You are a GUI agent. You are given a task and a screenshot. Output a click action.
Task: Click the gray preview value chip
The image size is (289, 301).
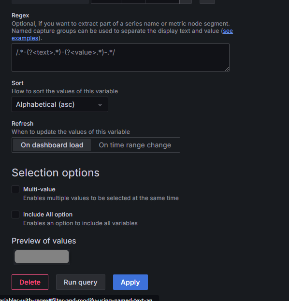[x=42, y=257]
